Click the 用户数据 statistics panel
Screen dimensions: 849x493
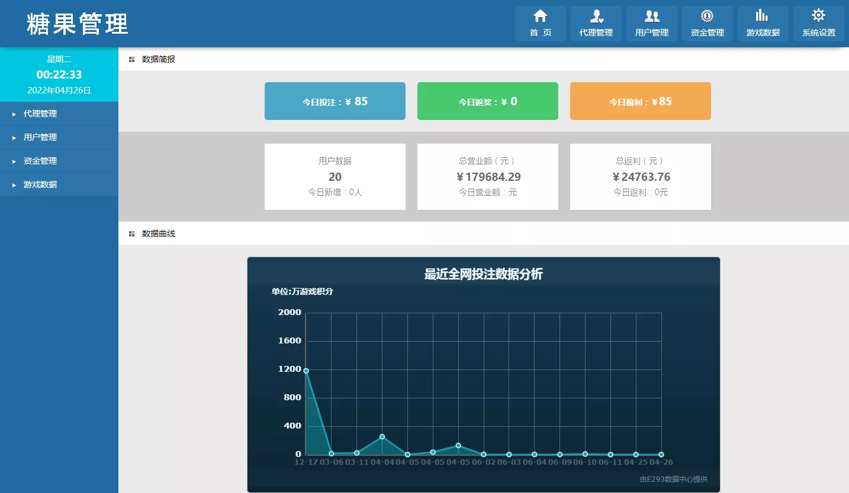335,177
